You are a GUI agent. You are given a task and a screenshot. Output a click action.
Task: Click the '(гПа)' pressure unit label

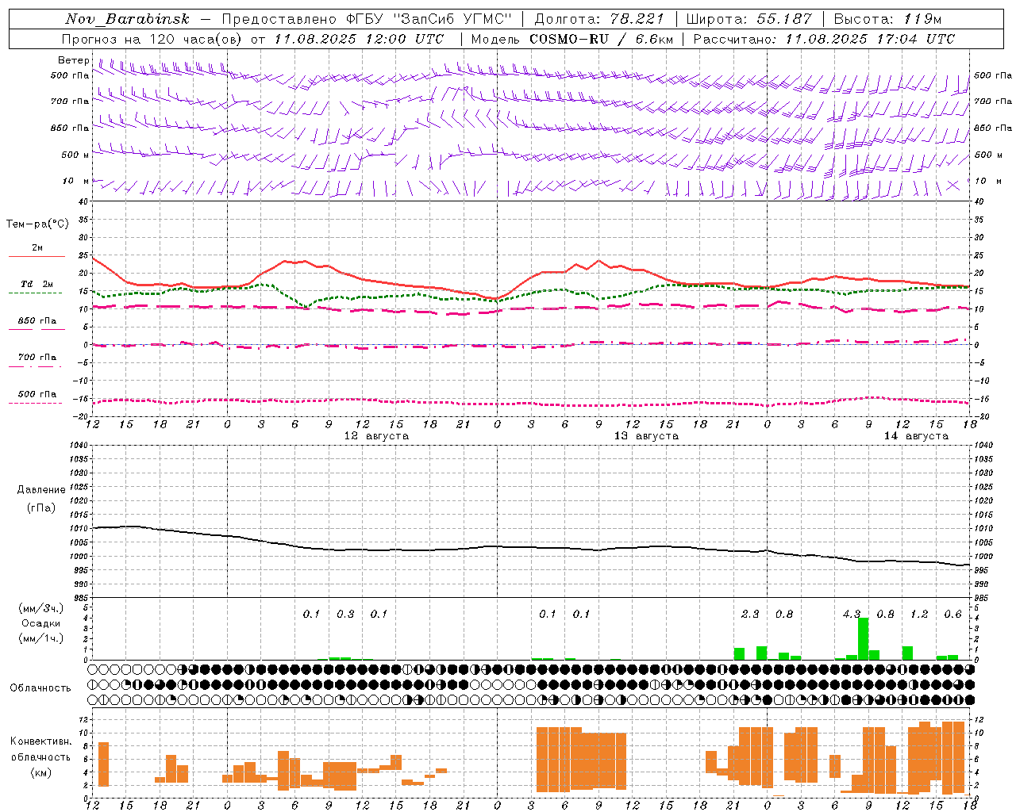[41, 507]
